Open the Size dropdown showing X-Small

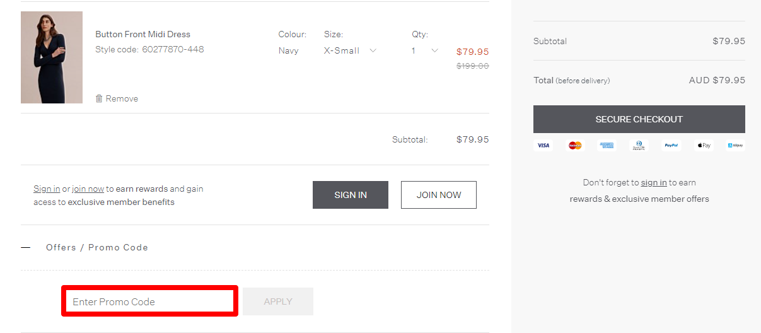click(351, 50)
